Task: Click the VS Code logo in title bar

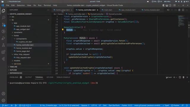Action: (3, 5)
